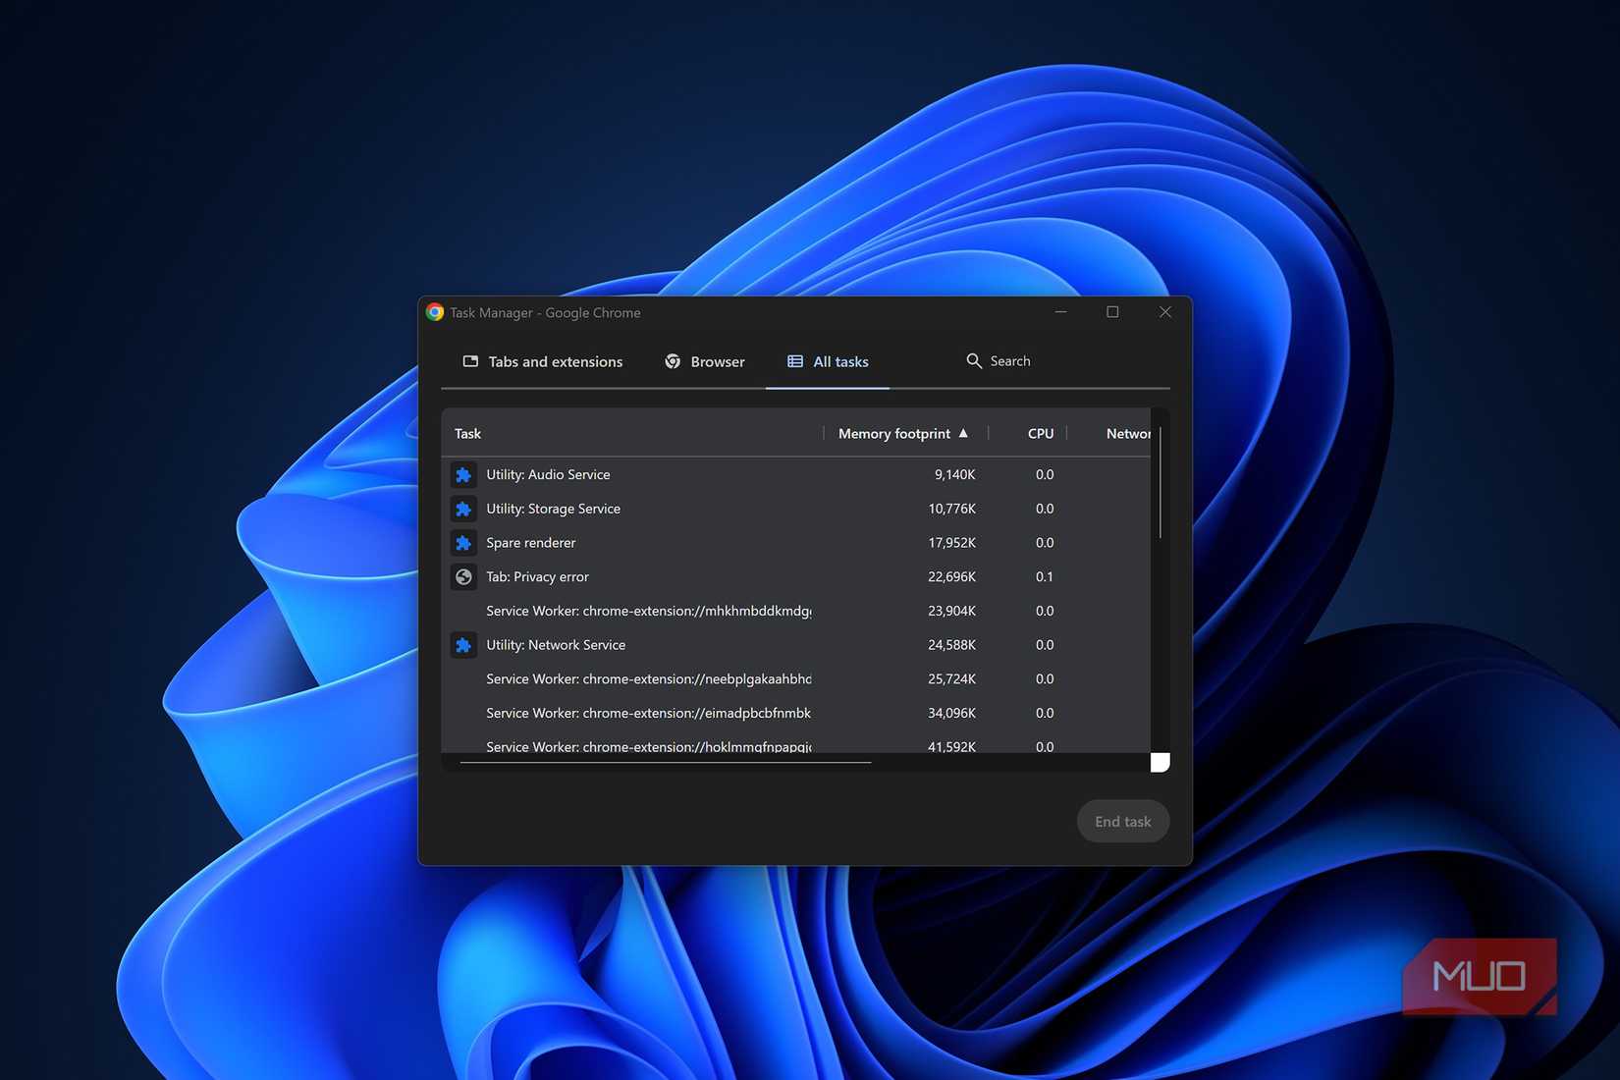
Task: Select the All tasks tab
Action: click(x=828, y=361)
